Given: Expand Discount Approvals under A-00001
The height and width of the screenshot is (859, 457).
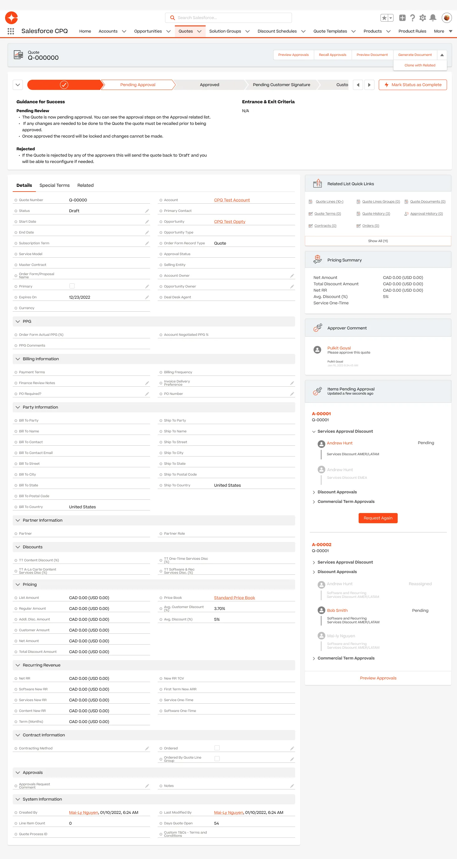Looking at the screenshot, I should [x=314, y=492].
